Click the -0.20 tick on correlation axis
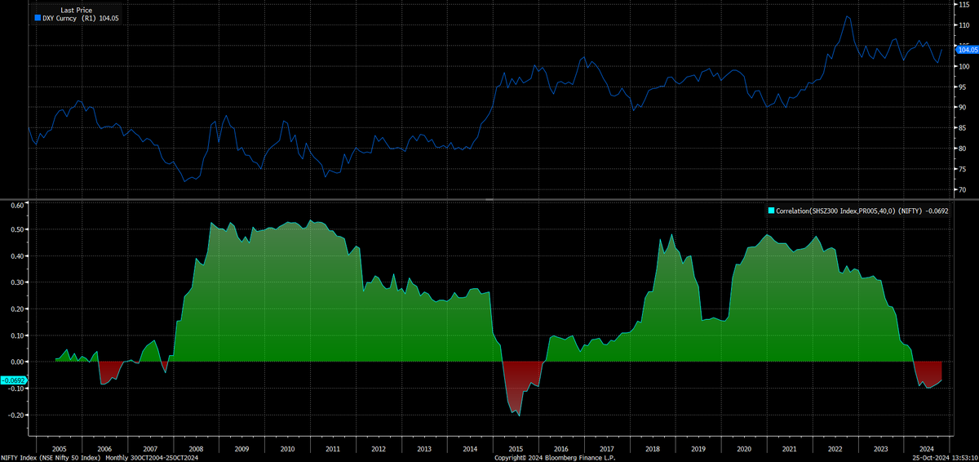This screenshot has height=462, width=979. click(16, 415)
